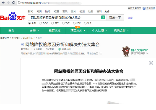The width and height of the screenshot is (156, 110).
Task: Open the 百度文库首页 link
Action: point(134,8)
